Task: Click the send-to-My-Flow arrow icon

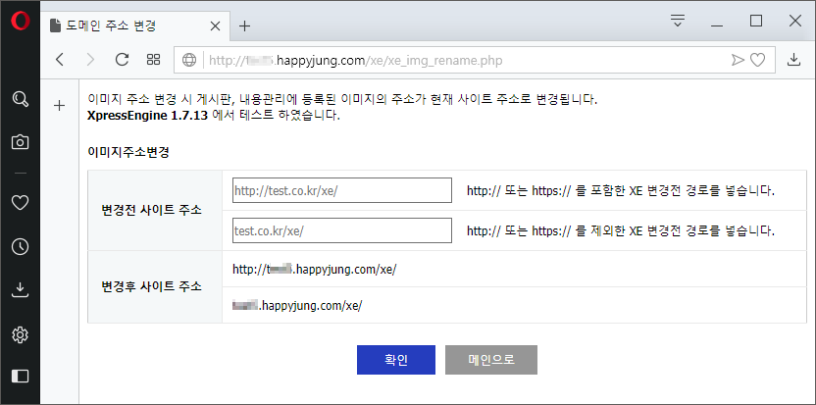Action: tap(738, 60)
